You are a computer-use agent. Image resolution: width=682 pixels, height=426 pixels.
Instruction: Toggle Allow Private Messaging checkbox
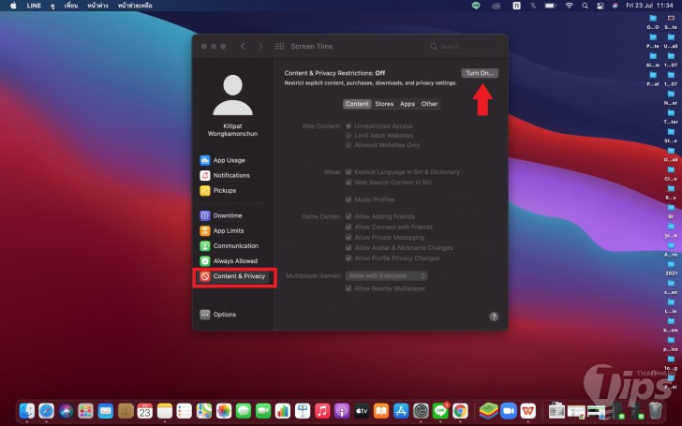pos(348,238)
